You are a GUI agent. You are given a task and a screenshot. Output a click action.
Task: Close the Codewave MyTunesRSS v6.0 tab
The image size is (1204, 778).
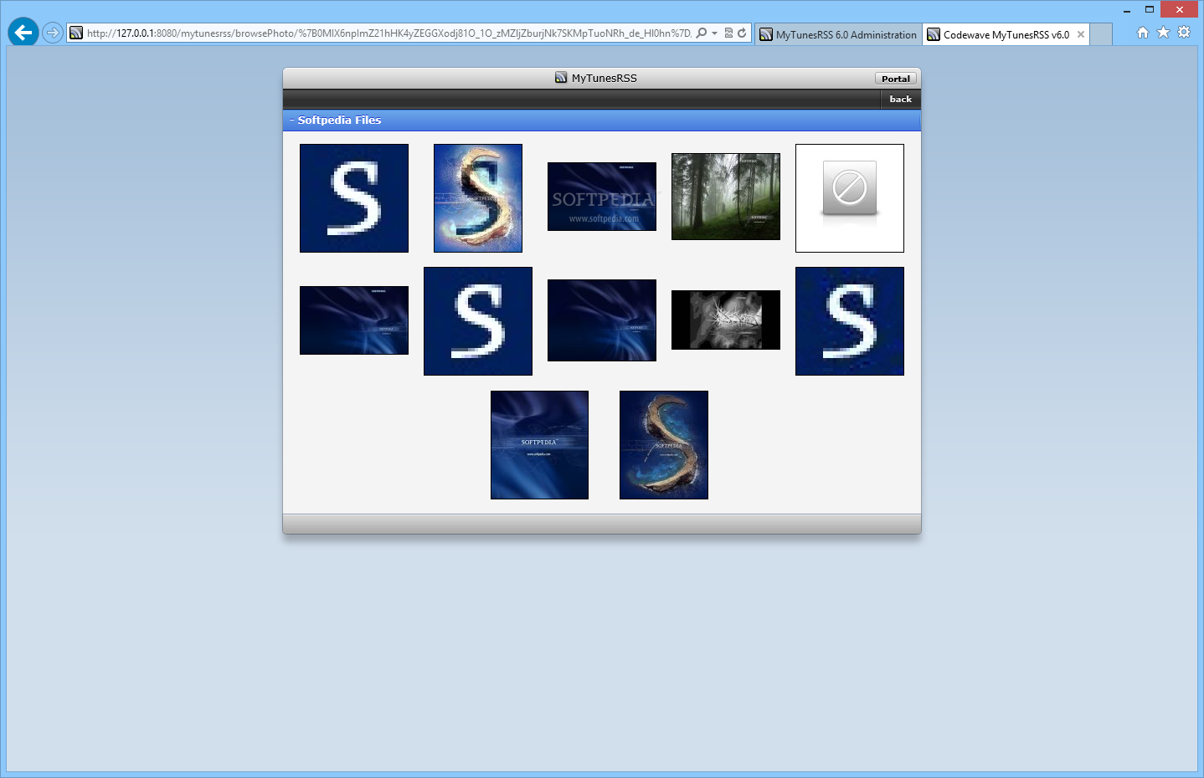[x=1081, y=34]
